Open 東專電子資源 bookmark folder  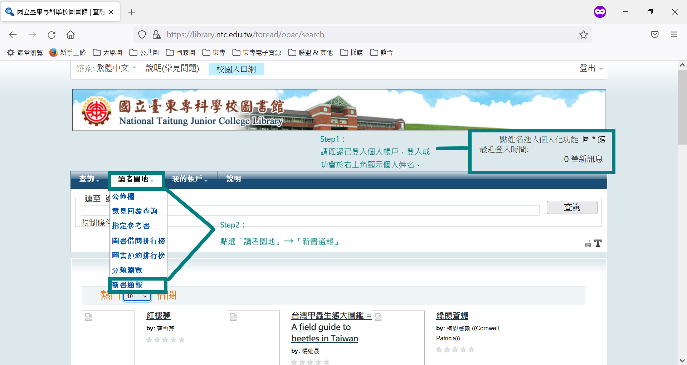257,53
